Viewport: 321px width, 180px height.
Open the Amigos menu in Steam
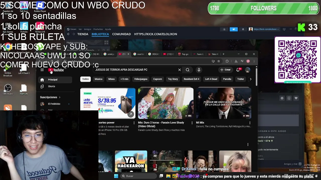pyautogui.click(x=88, y=29)
